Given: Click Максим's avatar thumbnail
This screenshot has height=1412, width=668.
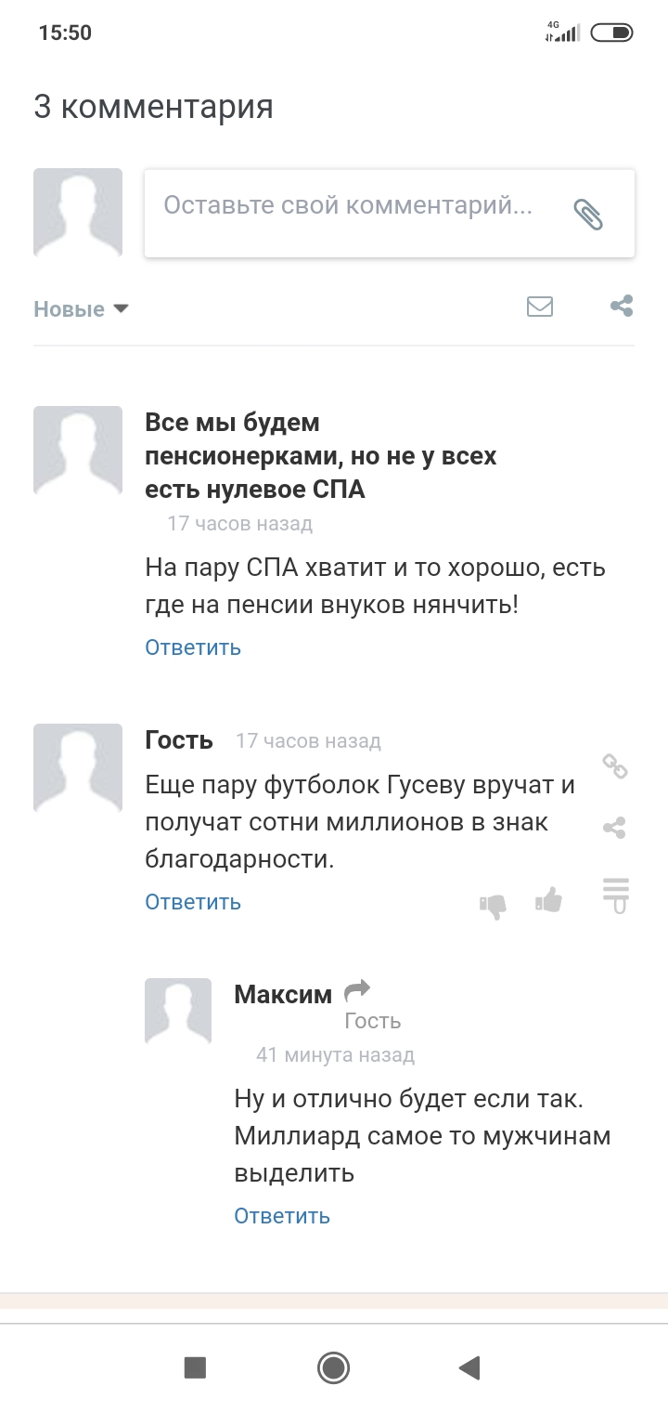Looking at the screenshot, I should pyautogui.click(x=178, y=1011).
